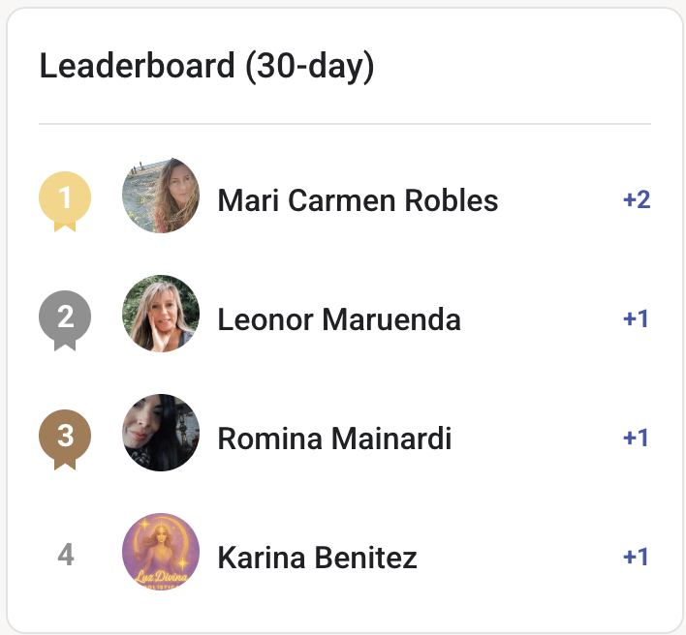Click the gold first-place medal badge

pyautogui.click(x=65, y=201)
